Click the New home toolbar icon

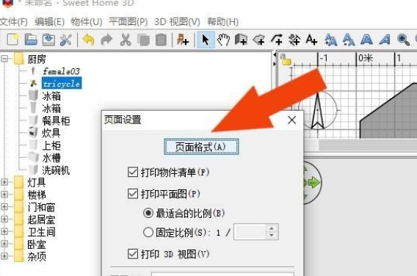(12, 40)
